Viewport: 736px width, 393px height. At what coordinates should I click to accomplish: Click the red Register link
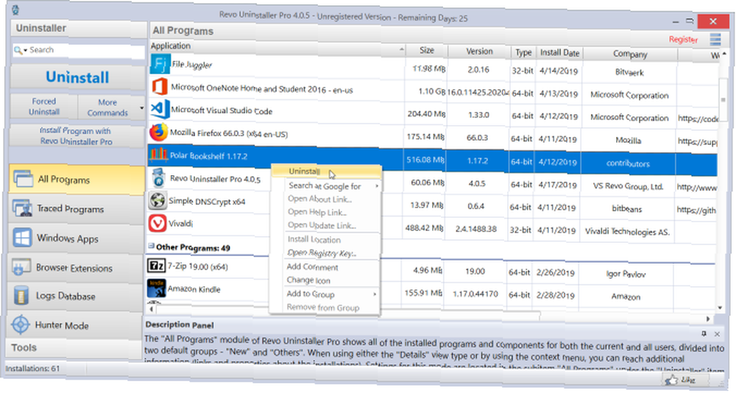[x=683, y=40]
